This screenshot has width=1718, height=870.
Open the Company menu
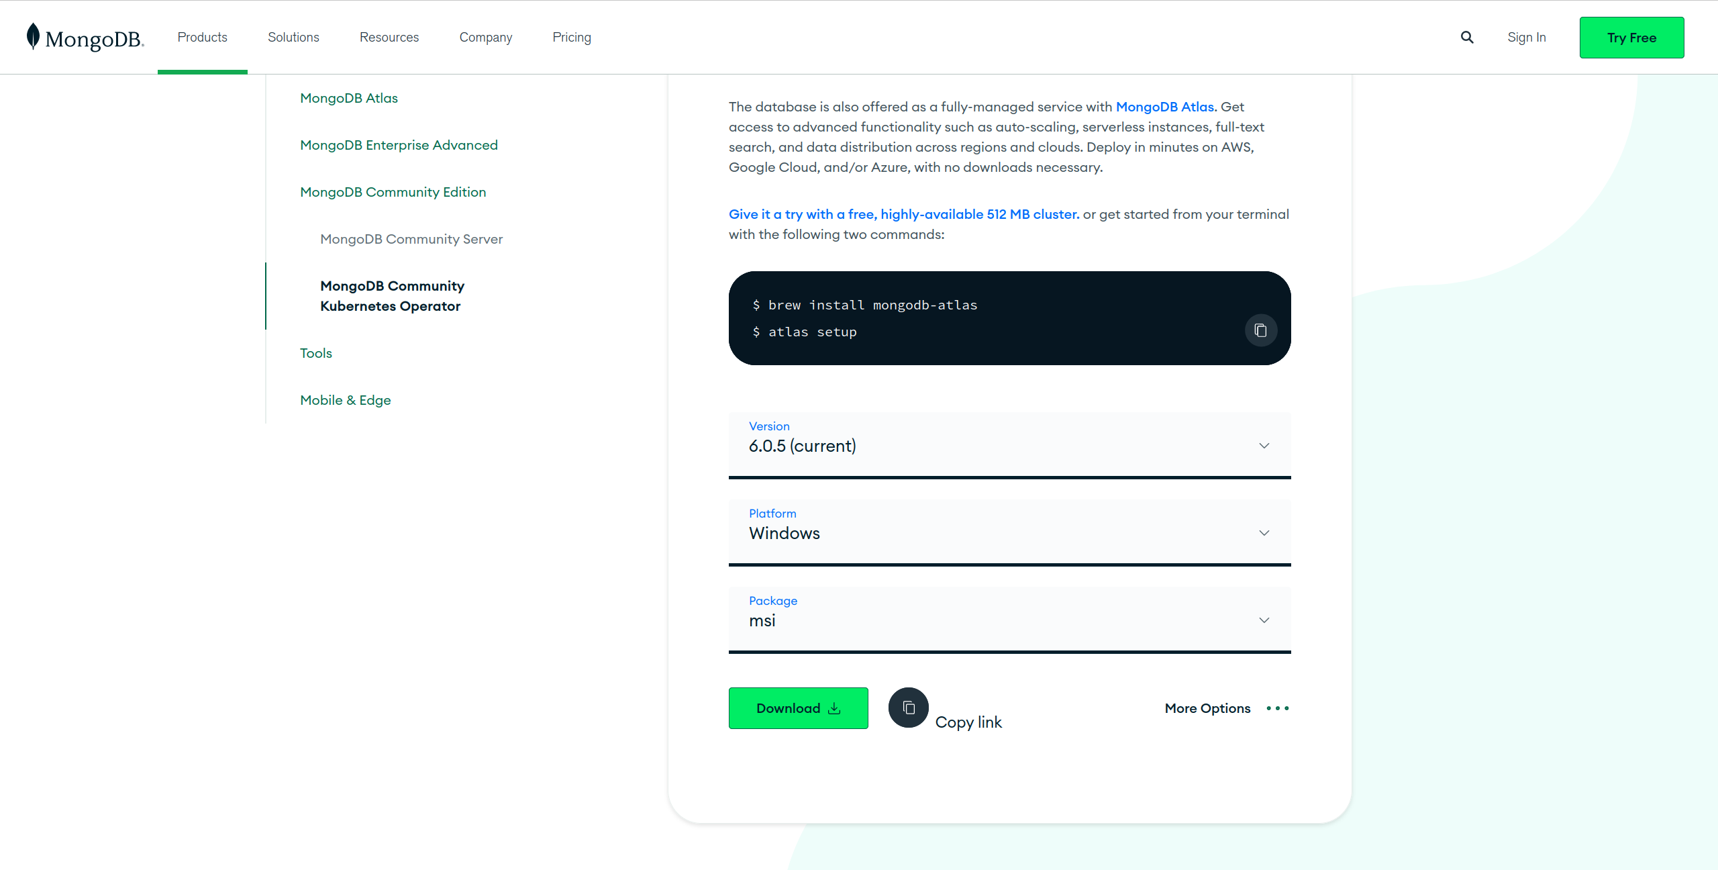pos(485,38)
